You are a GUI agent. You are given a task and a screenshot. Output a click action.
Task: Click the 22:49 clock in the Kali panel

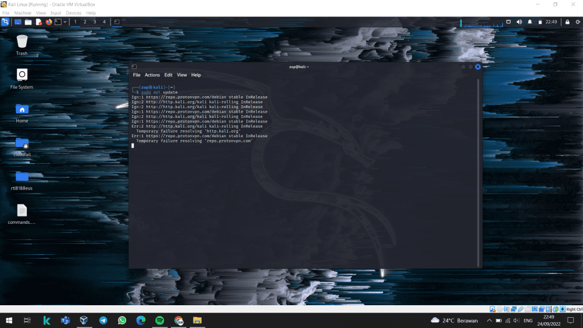pyautogui.click(x=551, y=22)
